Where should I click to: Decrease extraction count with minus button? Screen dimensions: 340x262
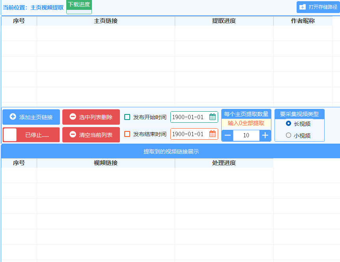[228, 135]
